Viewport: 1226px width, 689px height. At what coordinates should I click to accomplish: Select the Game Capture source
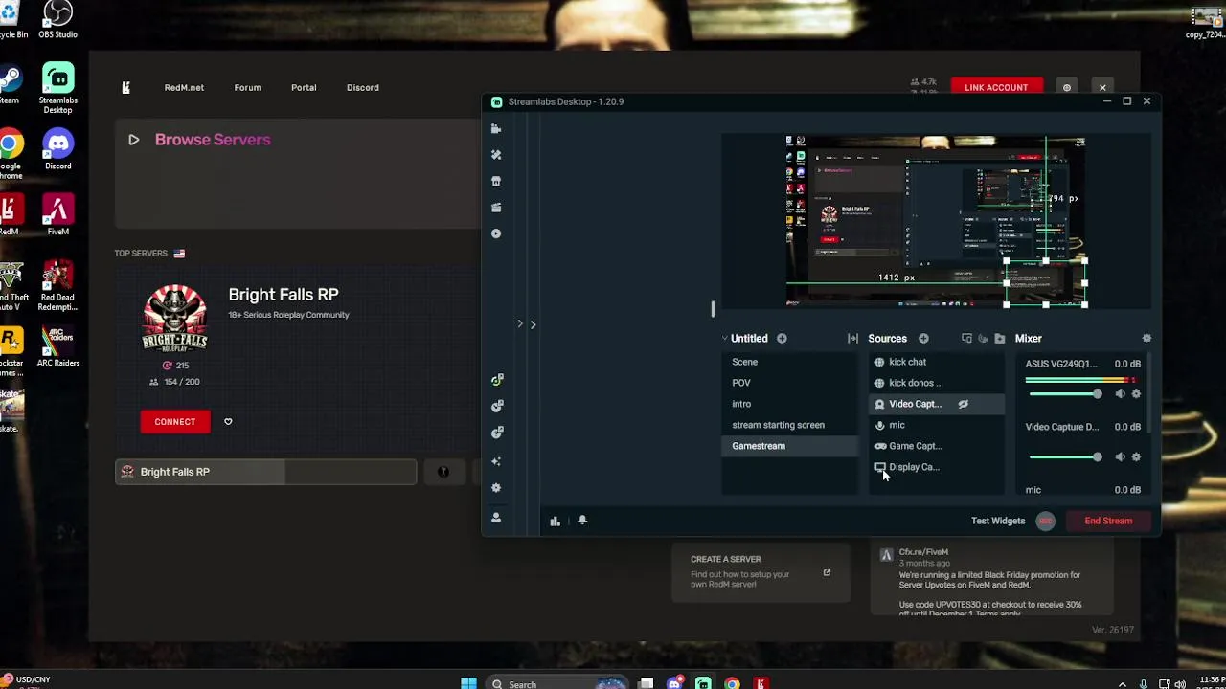point(937,446)
